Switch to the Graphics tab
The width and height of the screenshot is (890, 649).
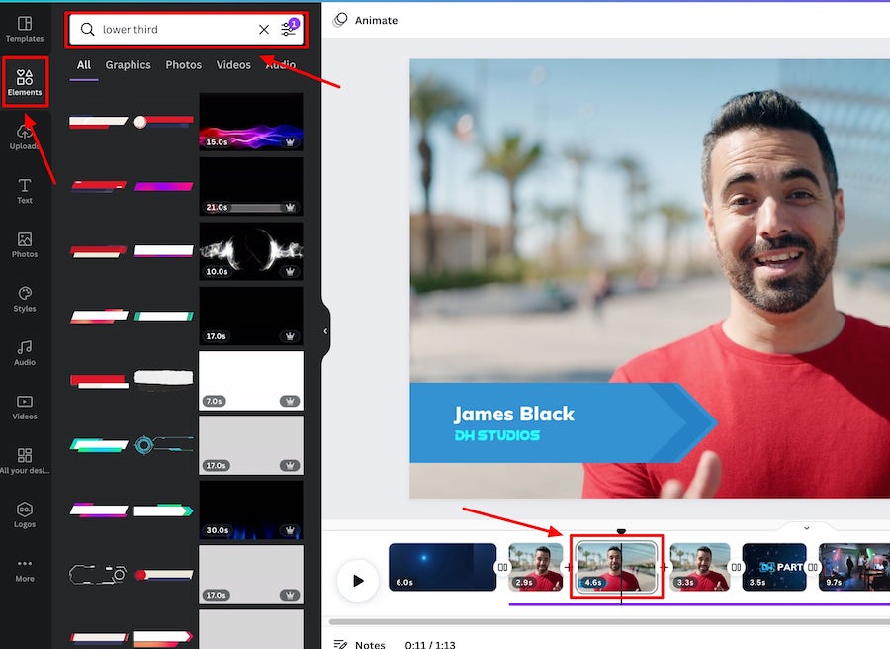point(129,65)
